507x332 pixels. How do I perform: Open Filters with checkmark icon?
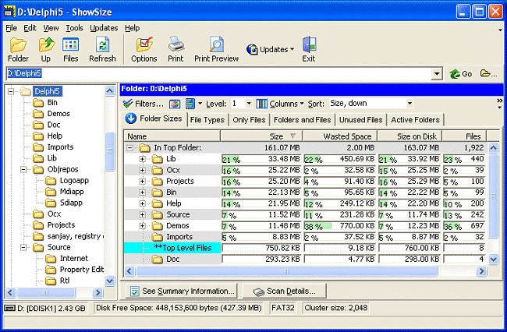[128, 104]
